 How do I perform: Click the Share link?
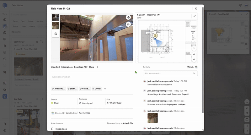point(92,67)
